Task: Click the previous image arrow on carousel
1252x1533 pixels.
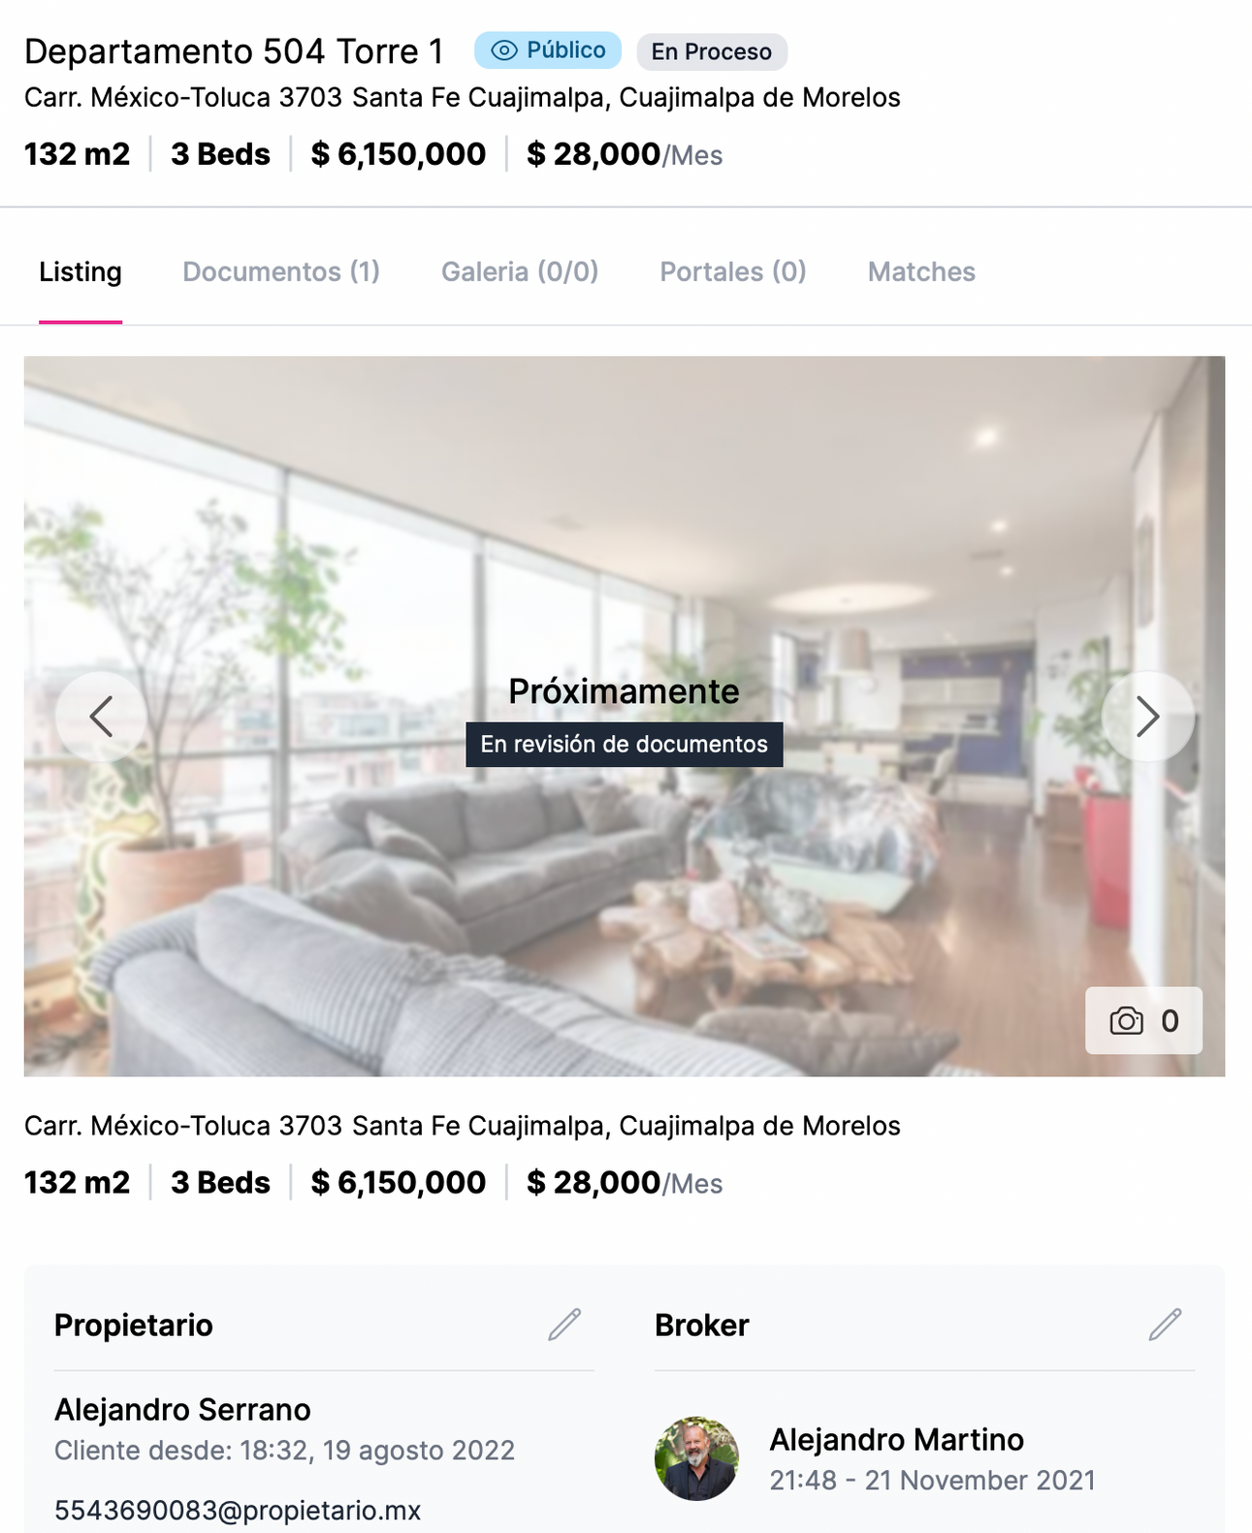Action: pos(101,717)
